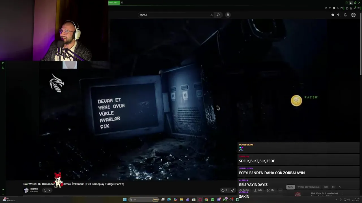Viewport: 362px width, 203px height.
Task: Open Spotify from the taskbar
Action: coord(212,200)
